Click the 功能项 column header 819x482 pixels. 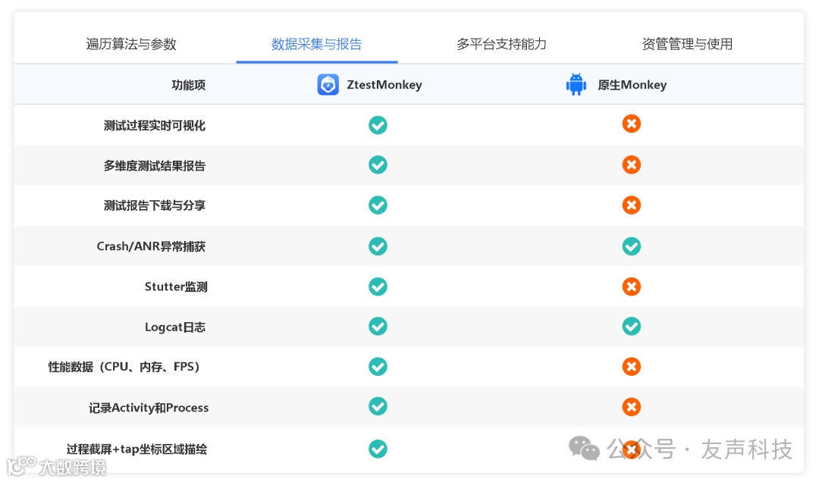[189, 85]
